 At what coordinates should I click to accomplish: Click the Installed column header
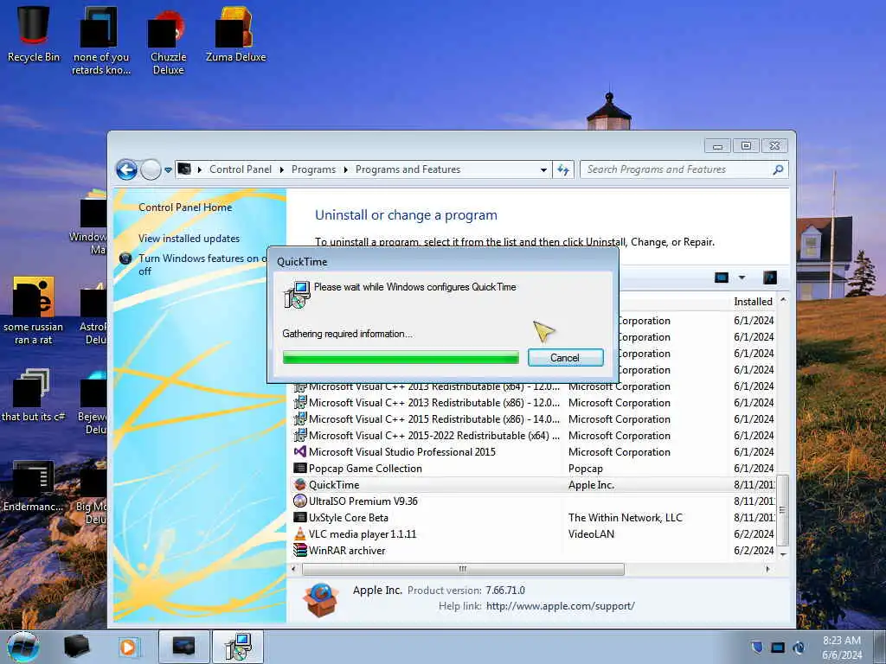[754, 302]
